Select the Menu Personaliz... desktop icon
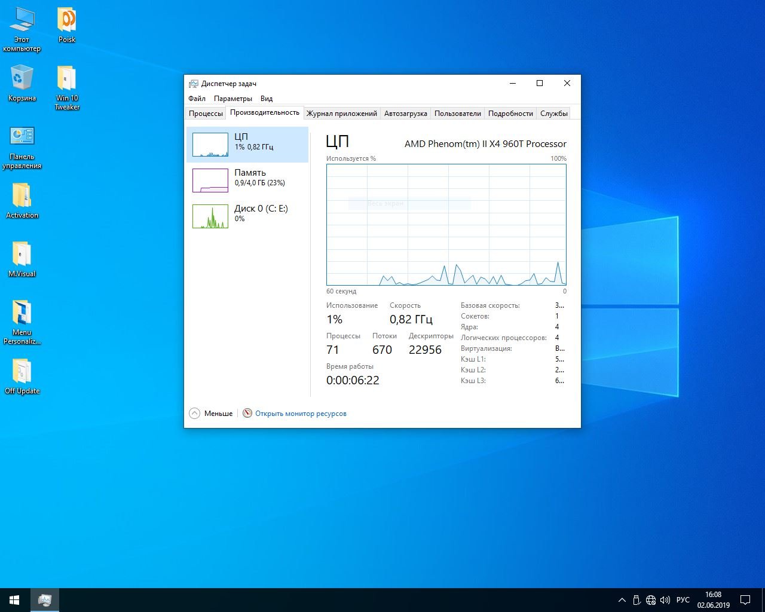The height and width of the screenshot is (612, 765). (22, 322)
